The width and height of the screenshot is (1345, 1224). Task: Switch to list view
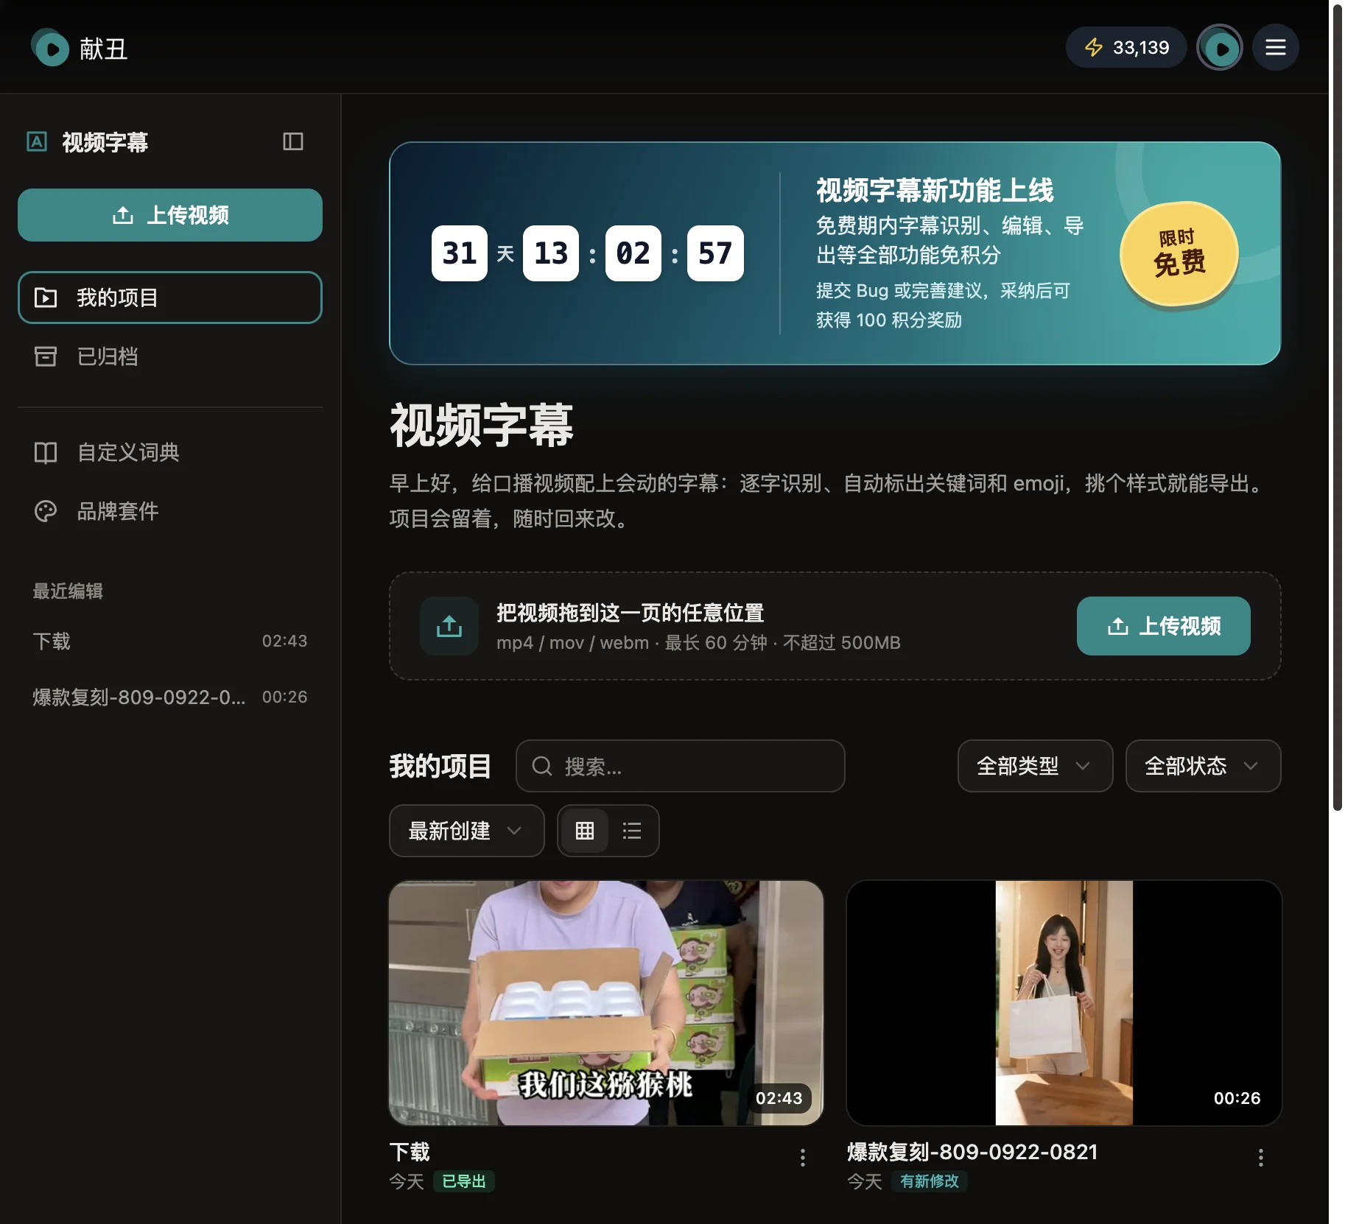click(x=632, y=831)
